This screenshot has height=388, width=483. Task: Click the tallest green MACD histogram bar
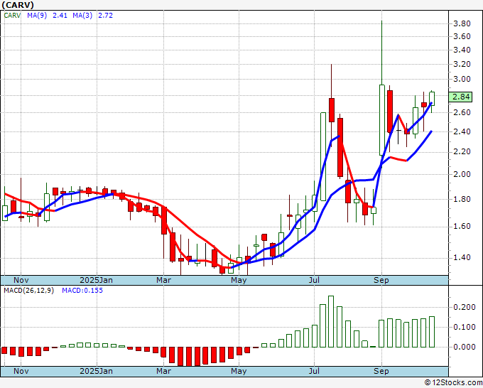[x=330, y=321]
